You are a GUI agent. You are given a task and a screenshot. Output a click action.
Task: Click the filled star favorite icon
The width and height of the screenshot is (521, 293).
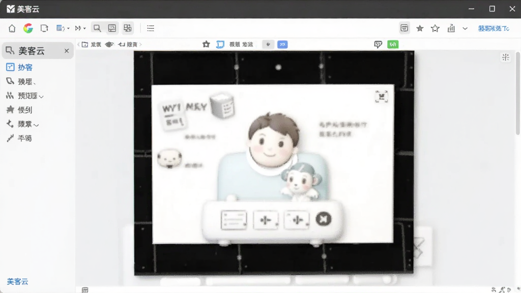coord(420,28)
